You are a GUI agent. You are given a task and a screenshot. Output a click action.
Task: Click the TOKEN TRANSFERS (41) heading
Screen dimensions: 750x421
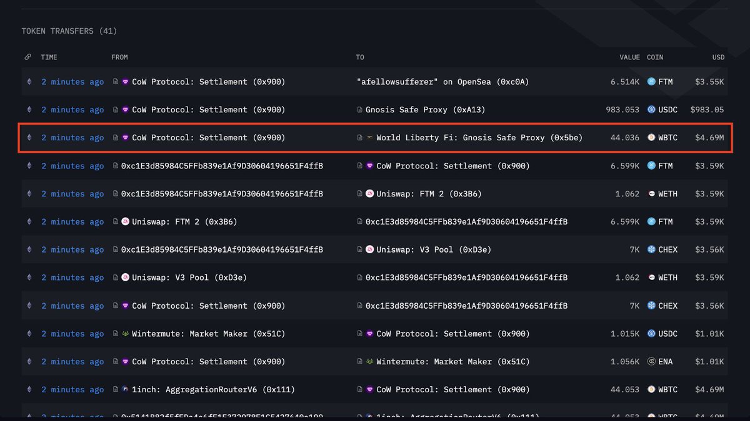point(69,31)
